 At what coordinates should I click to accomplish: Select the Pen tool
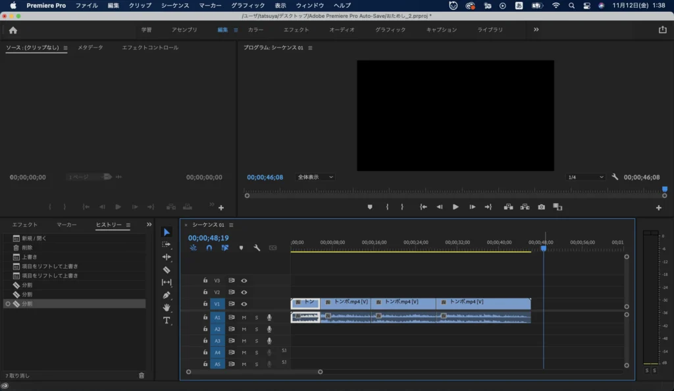pyautogui.click(x=167, y=295)
